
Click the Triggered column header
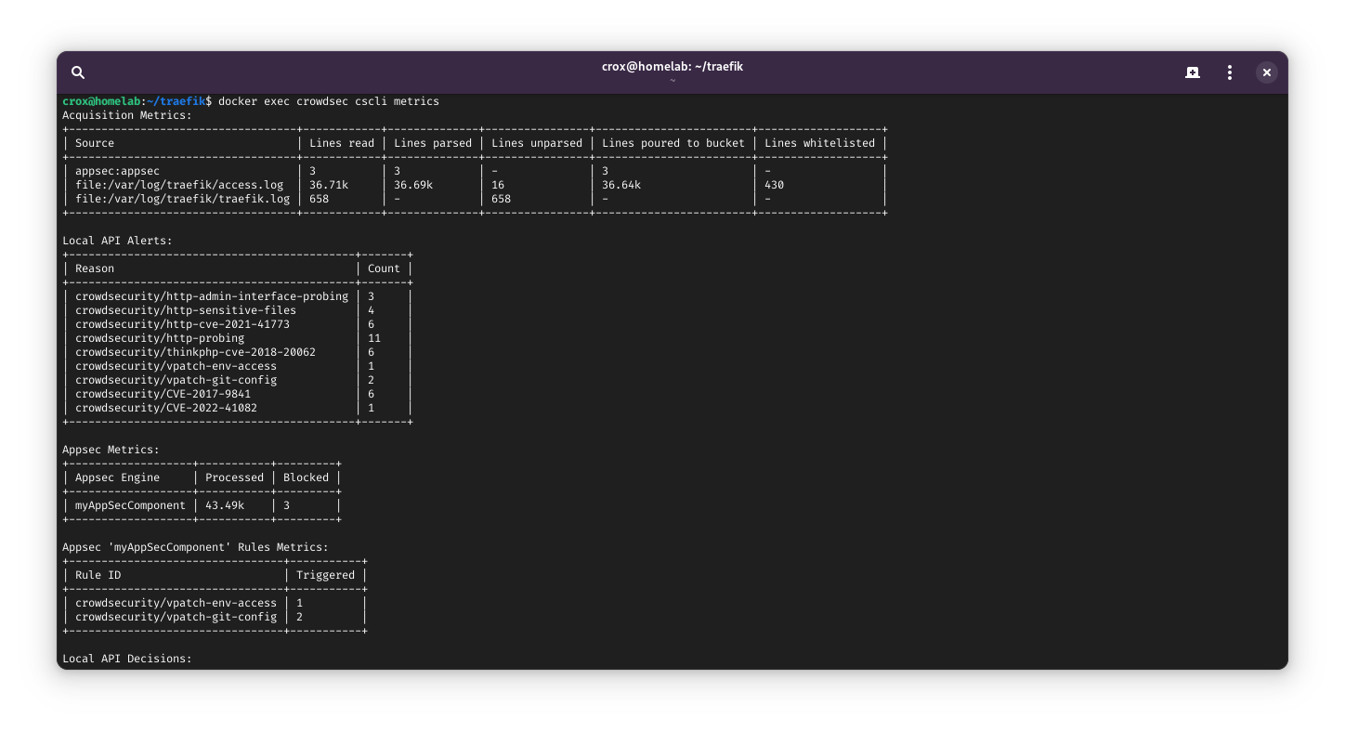[326, 575]
